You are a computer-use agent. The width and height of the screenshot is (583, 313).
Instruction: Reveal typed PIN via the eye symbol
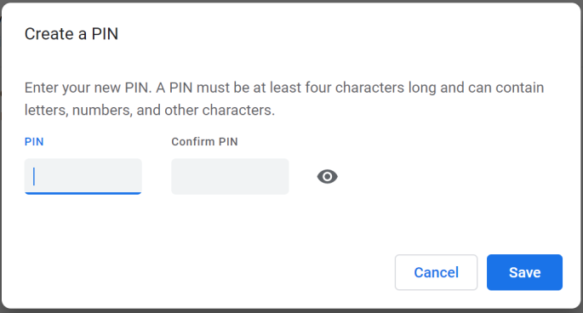pyautogui.click(x=327, y=177)
